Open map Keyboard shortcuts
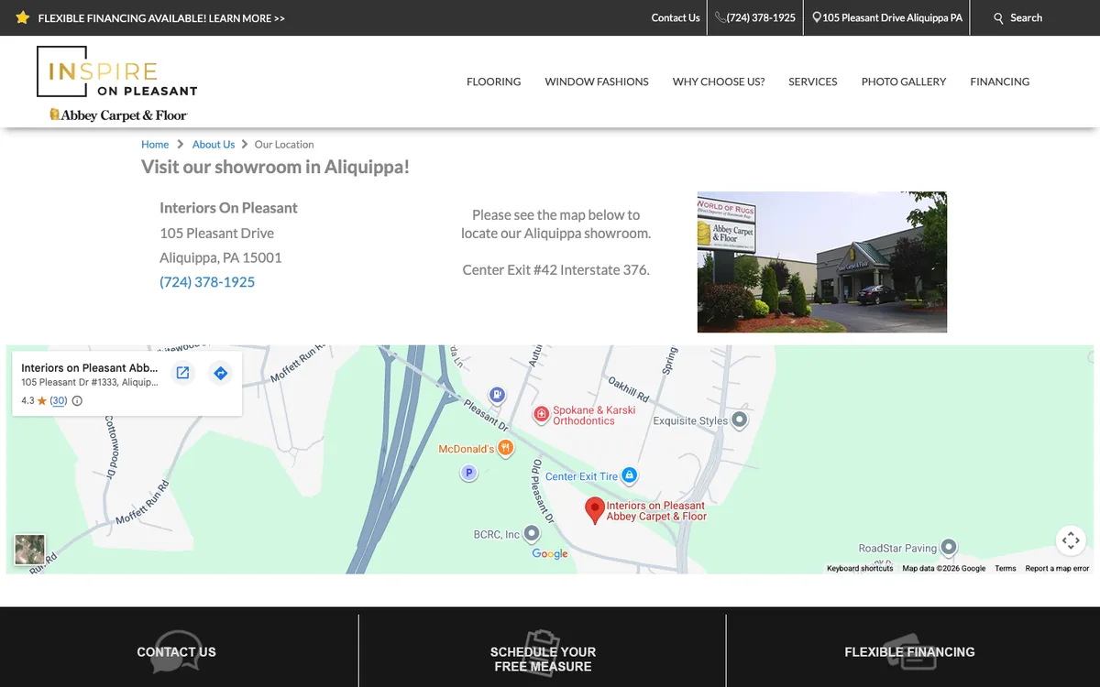1100x687 pixels. [860, 569]
